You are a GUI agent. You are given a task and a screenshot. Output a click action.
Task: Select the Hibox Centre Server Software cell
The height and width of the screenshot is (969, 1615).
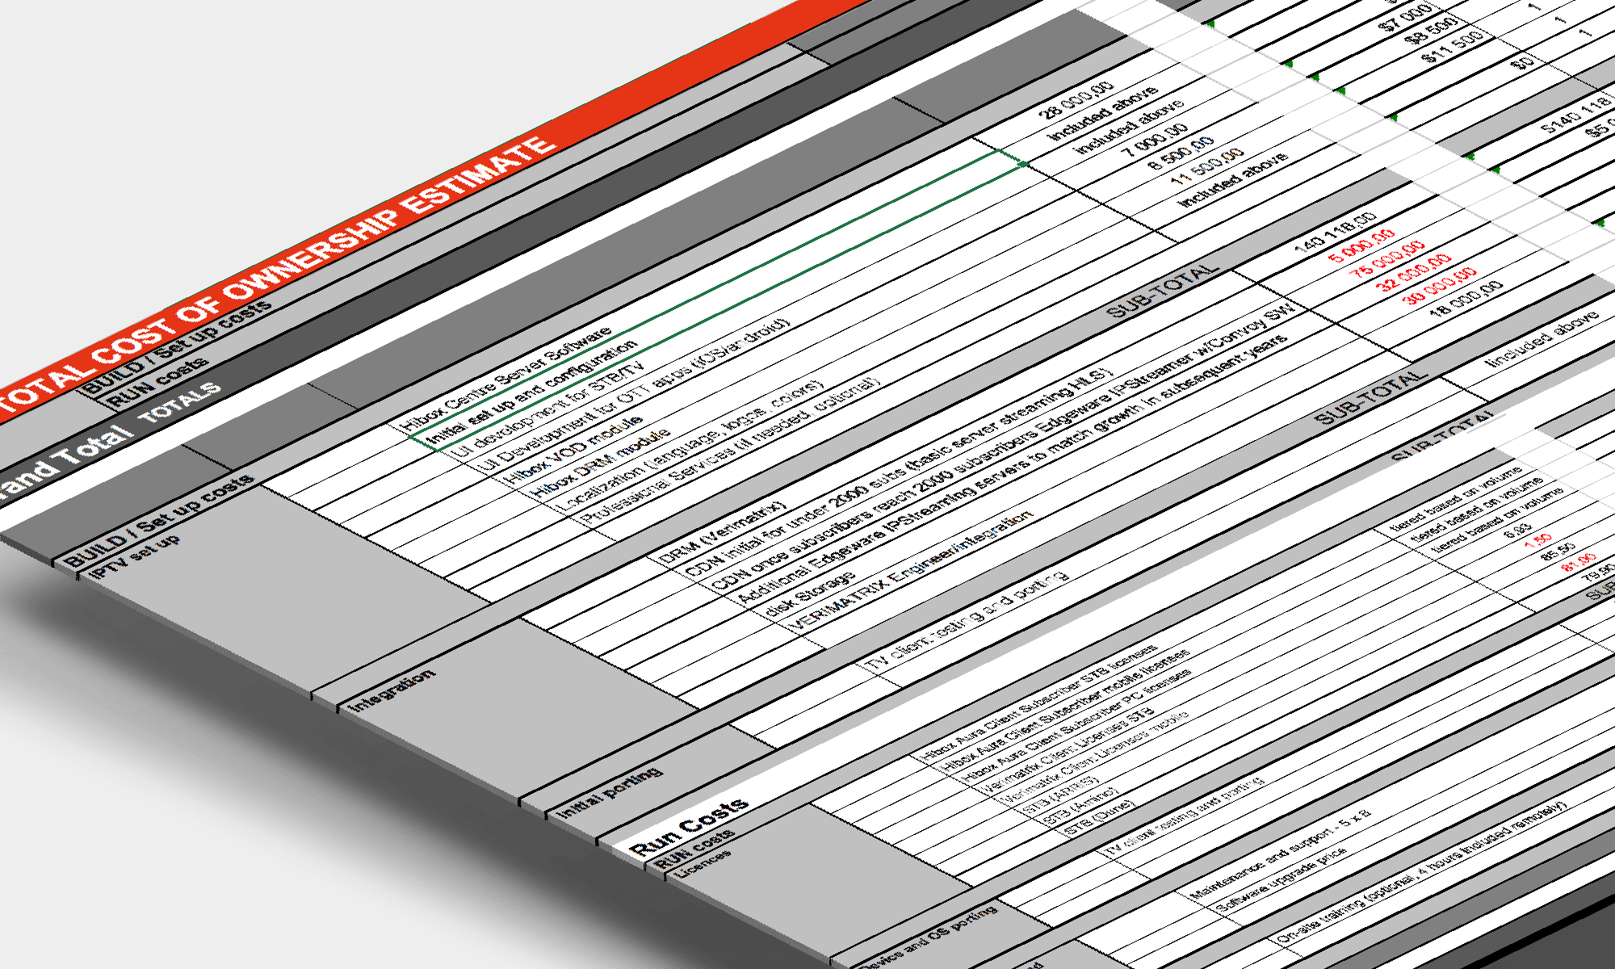507,377
